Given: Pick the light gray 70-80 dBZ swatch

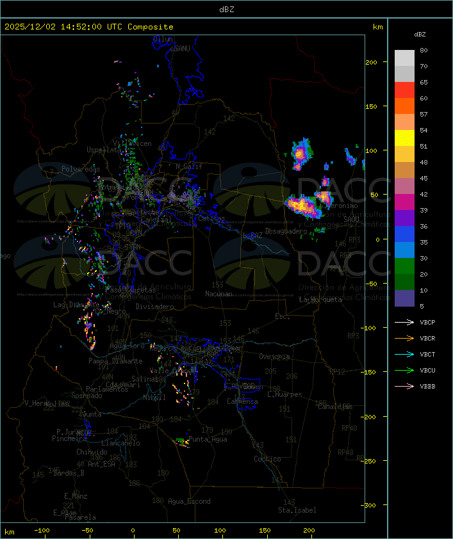Looking at the screenshot, I should 404,58.
